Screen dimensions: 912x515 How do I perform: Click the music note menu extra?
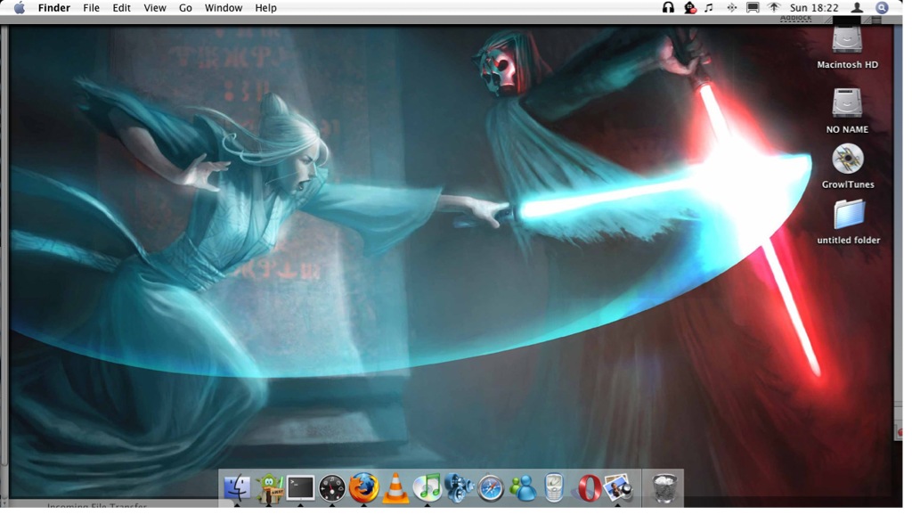click(x=709, y=7)
